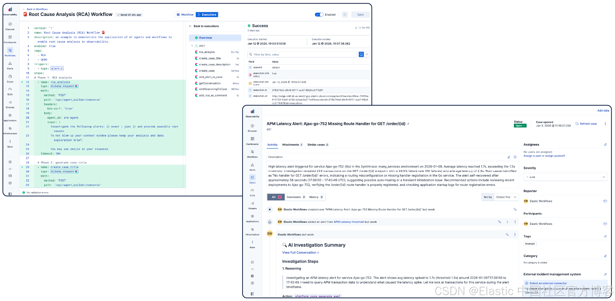Open Cases in the Case window sidebar

tap(252, 179)
